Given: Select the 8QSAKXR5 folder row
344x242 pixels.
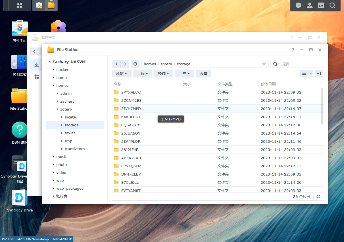Looking at the screenshot, I should 131,125.
